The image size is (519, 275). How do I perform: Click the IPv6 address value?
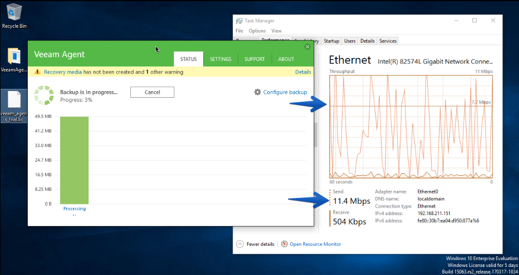(x=448, y=221)
